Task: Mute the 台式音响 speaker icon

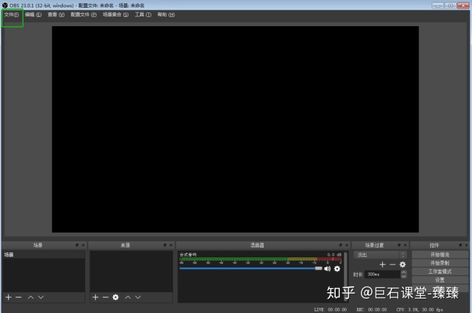Action: [x=328, y=268]
